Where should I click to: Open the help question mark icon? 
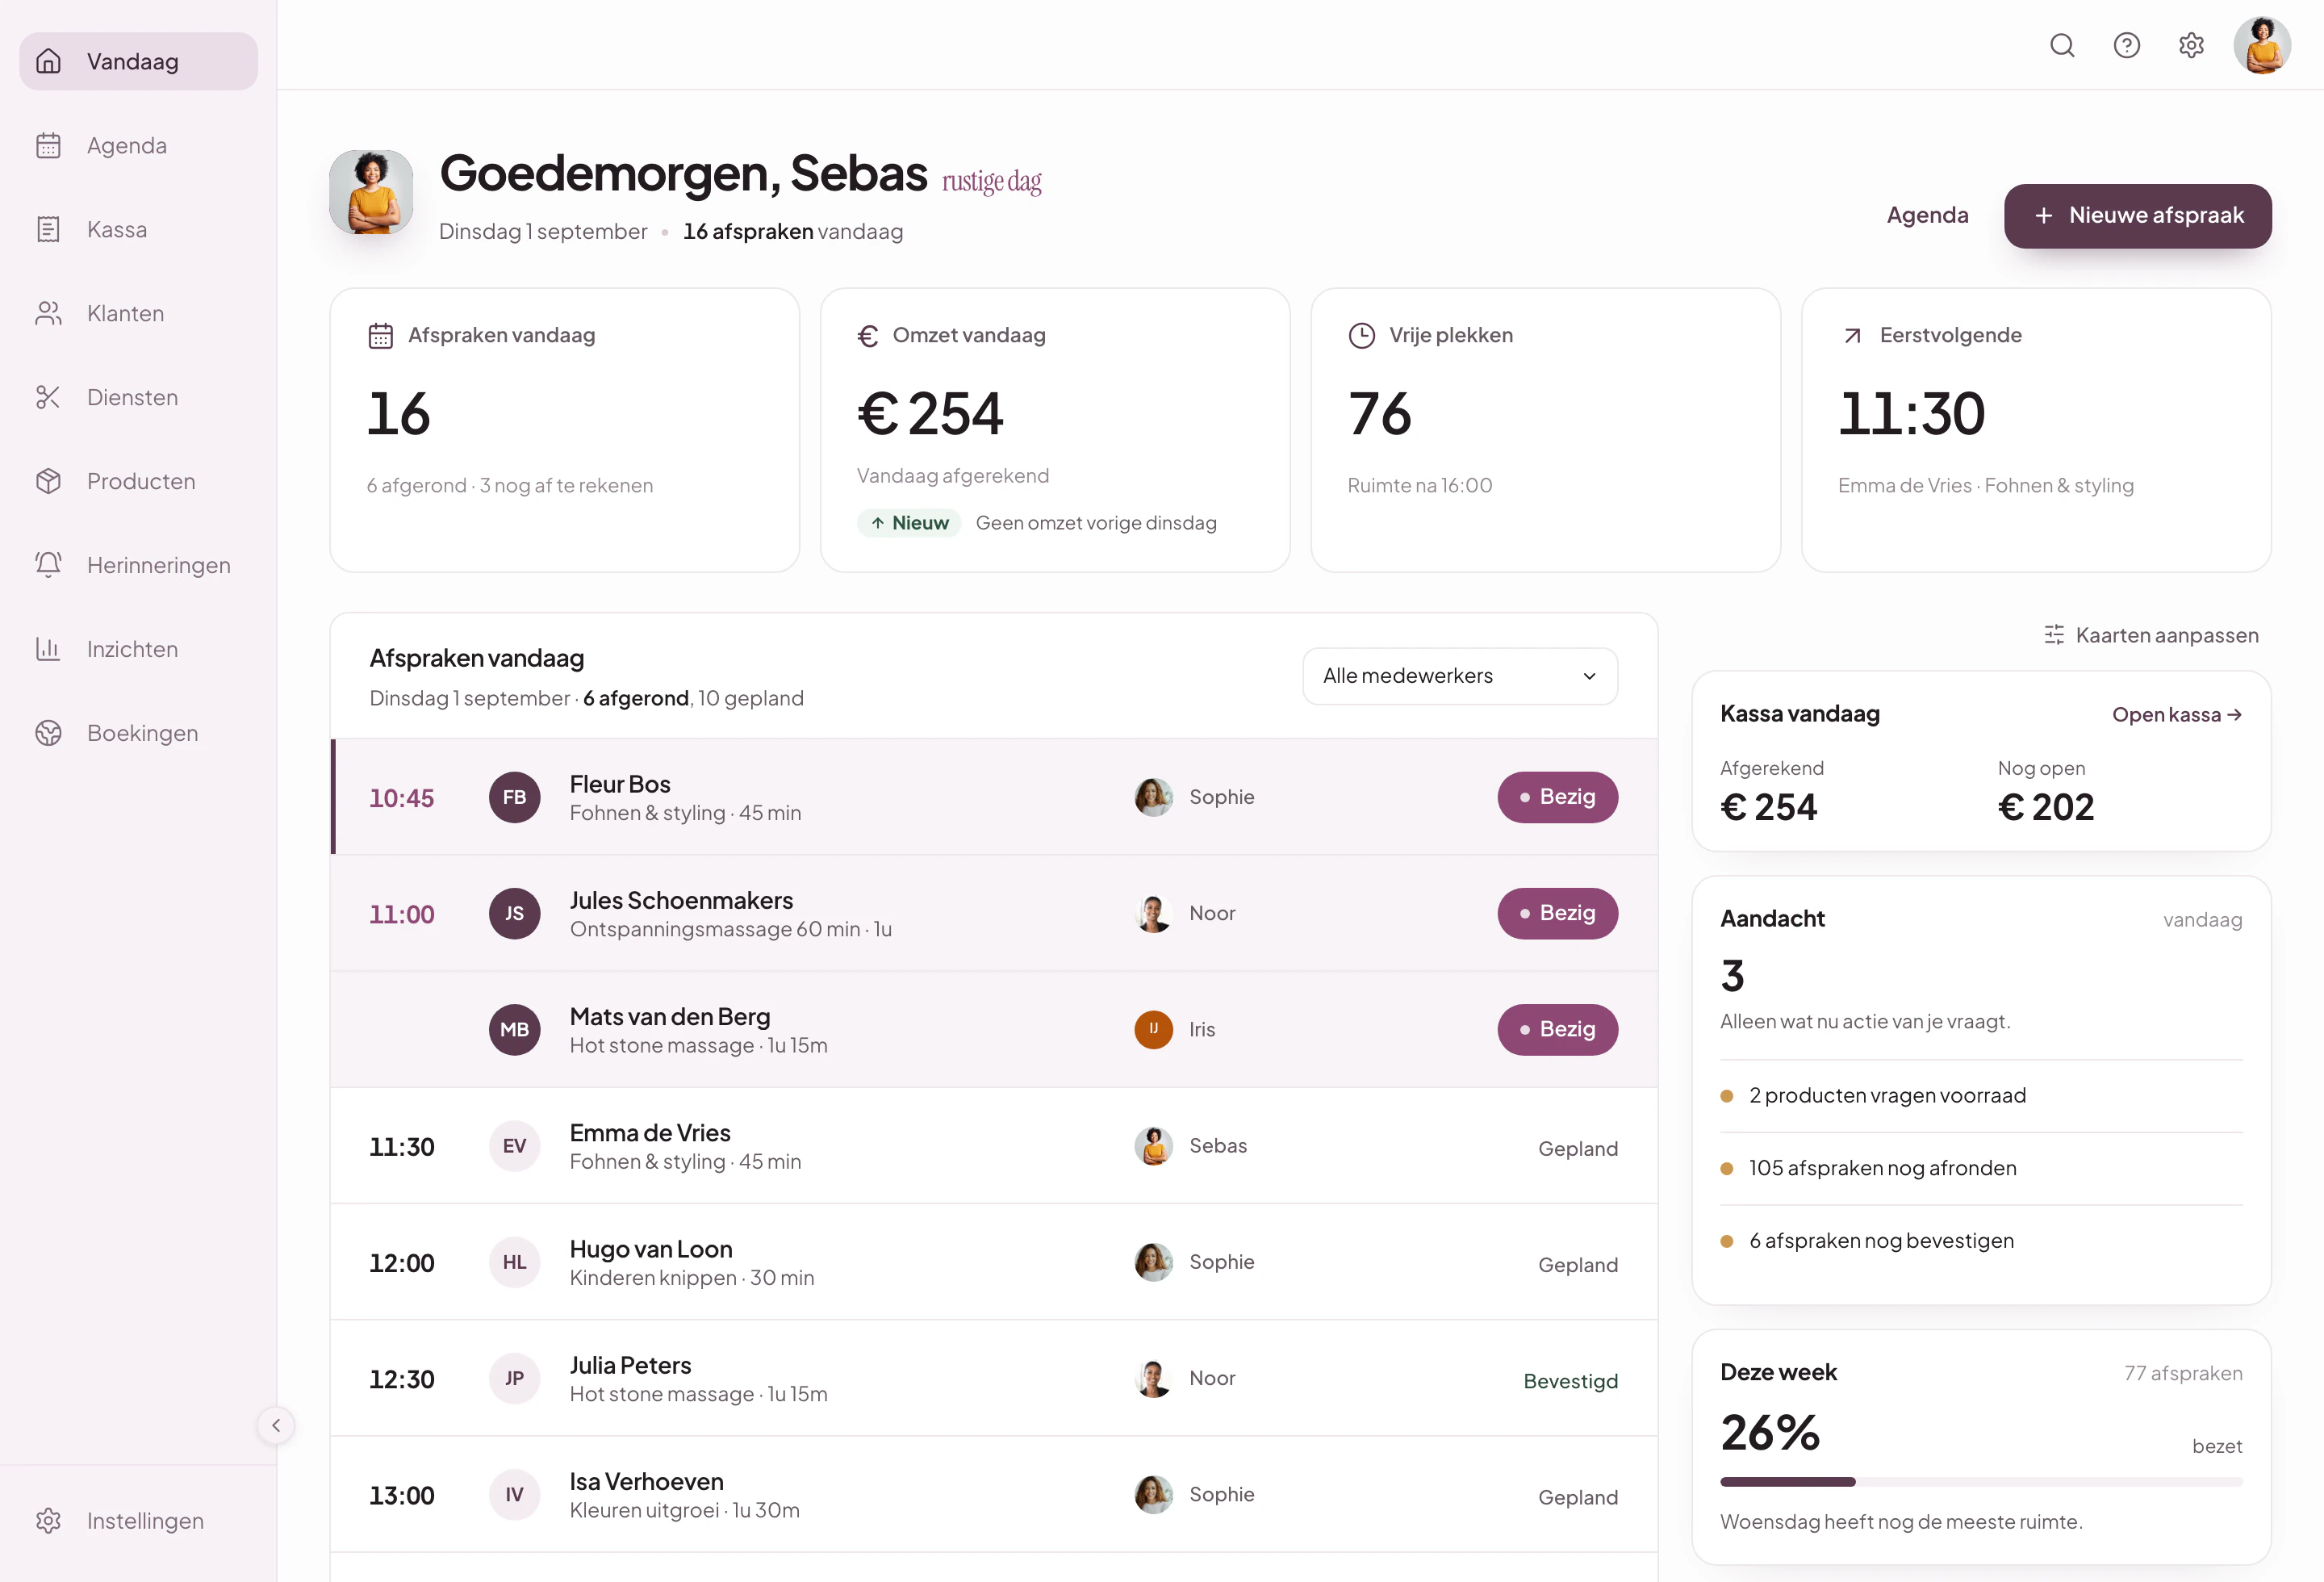point(2127,45)
